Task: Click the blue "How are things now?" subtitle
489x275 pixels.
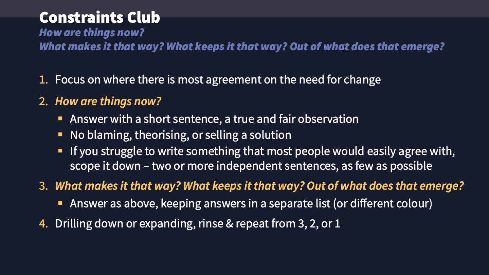Action: (x=92, y=33)
